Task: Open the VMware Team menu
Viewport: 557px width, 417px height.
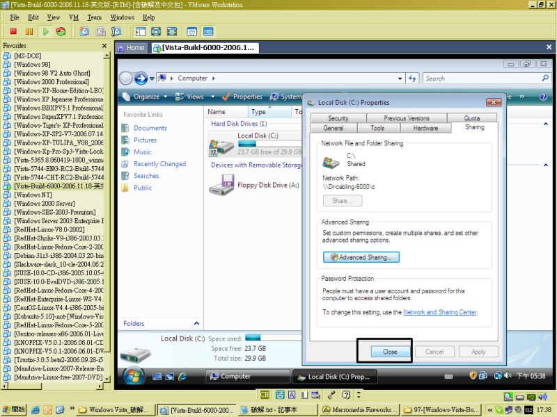Action: 95,17
